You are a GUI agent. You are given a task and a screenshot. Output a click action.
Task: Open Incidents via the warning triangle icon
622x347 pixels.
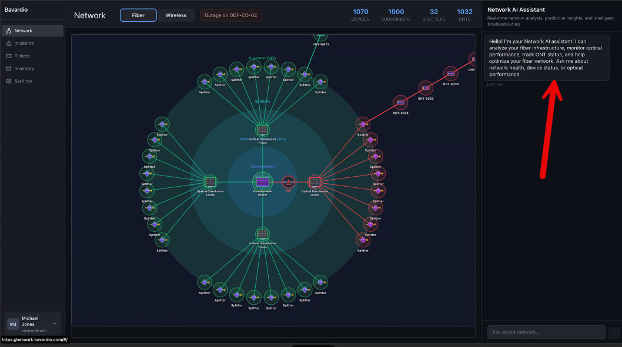[x=9, y=43]
